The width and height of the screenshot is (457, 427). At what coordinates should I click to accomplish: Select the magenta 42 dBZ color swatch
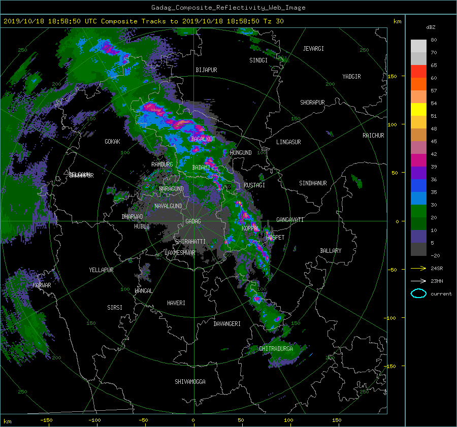click(418, 160)
